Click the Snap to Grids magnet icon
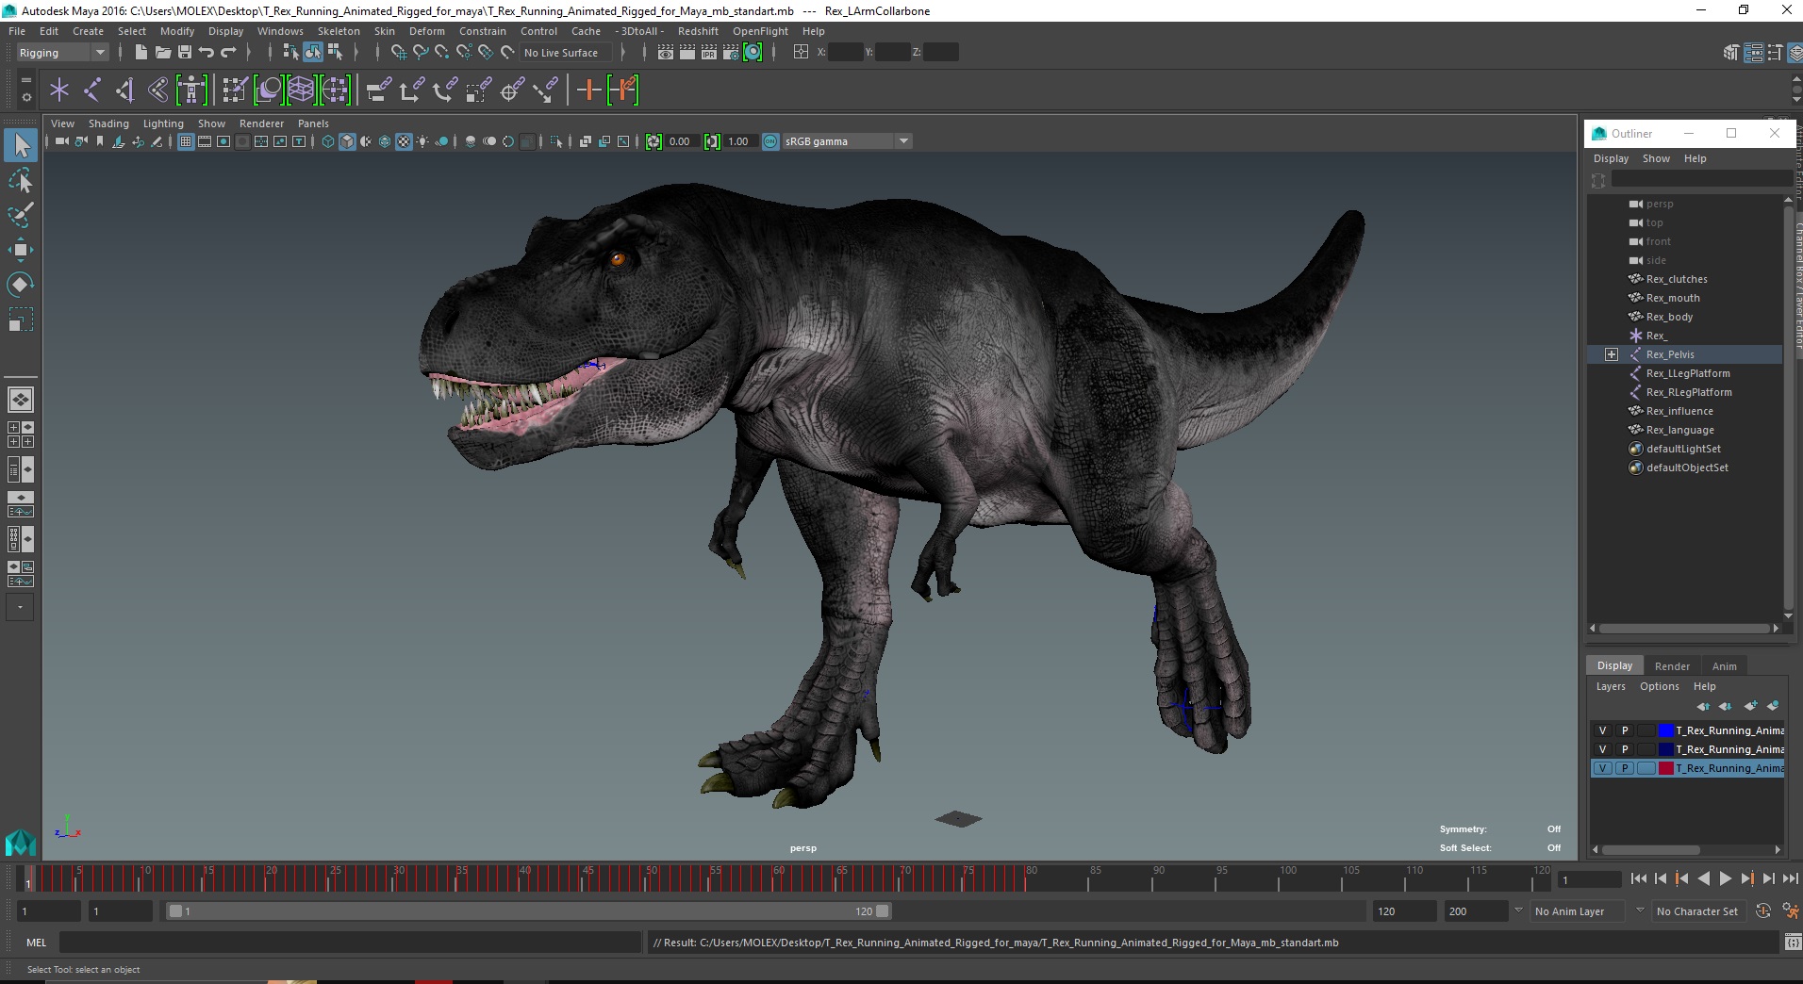 pos(398,53)
